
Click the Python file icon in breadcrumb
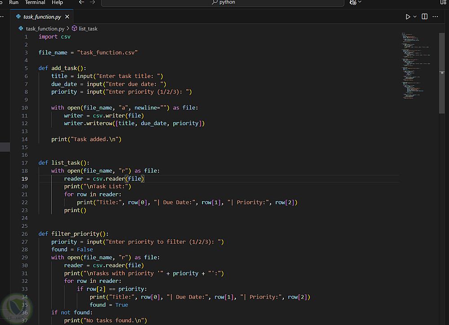[x=21, y=28]
